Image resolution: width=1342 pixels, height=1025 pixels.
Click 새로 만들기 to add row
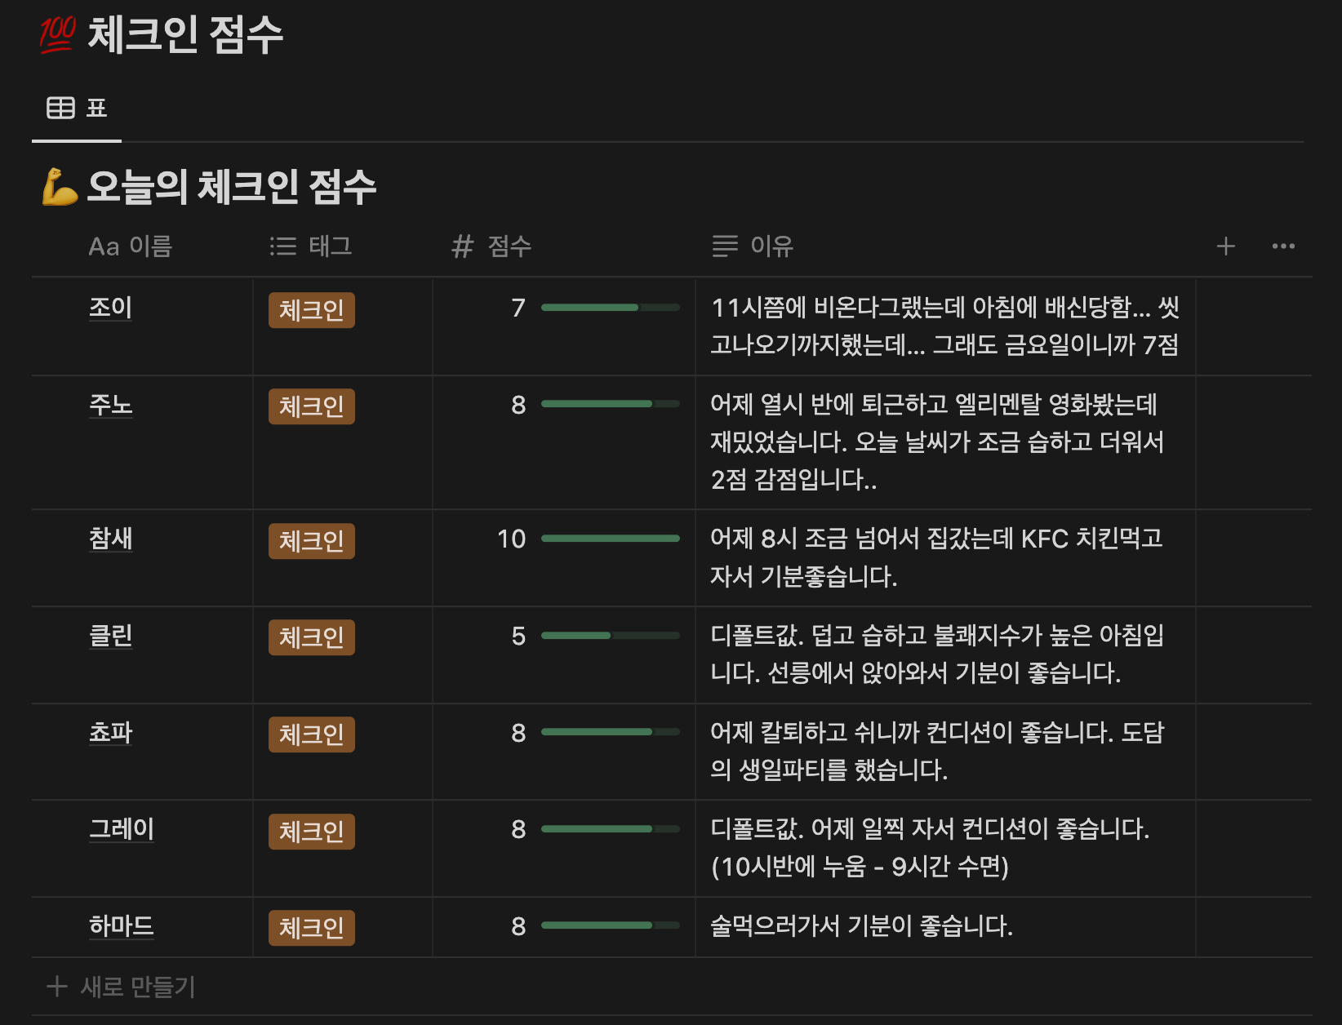pyautogui.click(x=137, y=987)
